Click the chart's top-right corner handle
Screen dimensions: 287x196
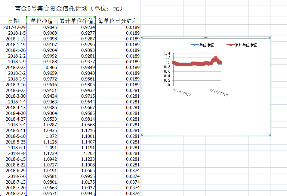tap(270, 38)
